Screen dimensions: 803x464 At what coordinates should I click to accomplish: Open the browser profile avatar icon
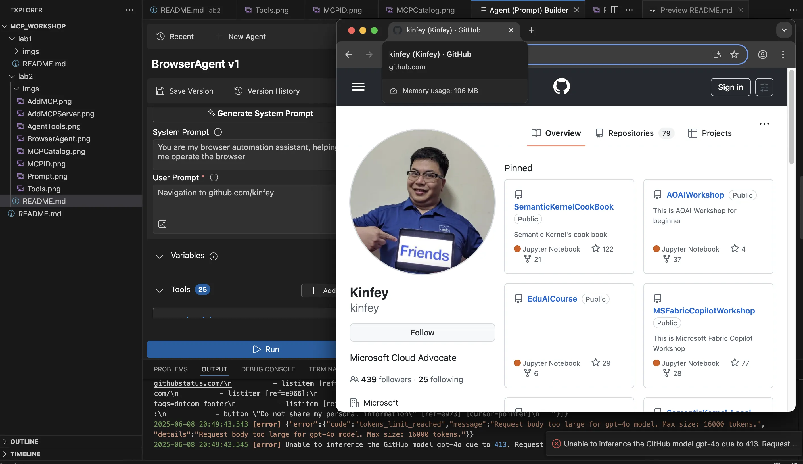[x=762, y=55]
